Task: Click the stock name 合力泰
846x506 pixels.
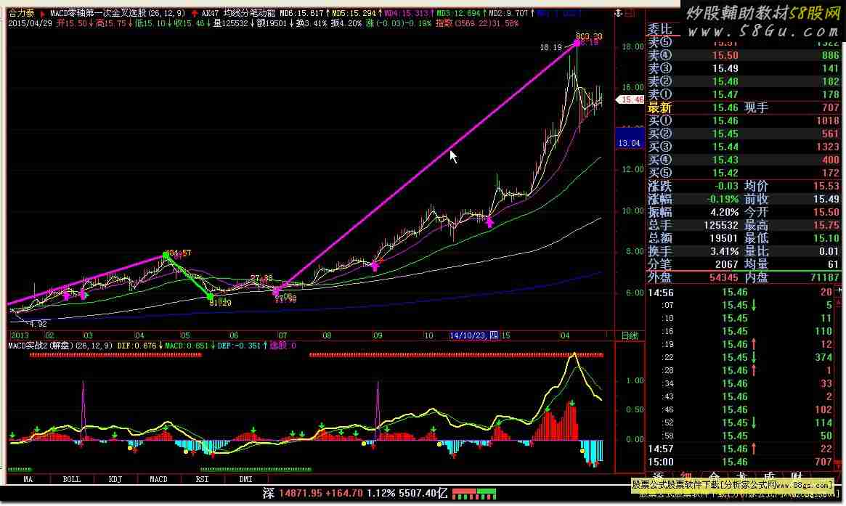Action: [22, 13]
